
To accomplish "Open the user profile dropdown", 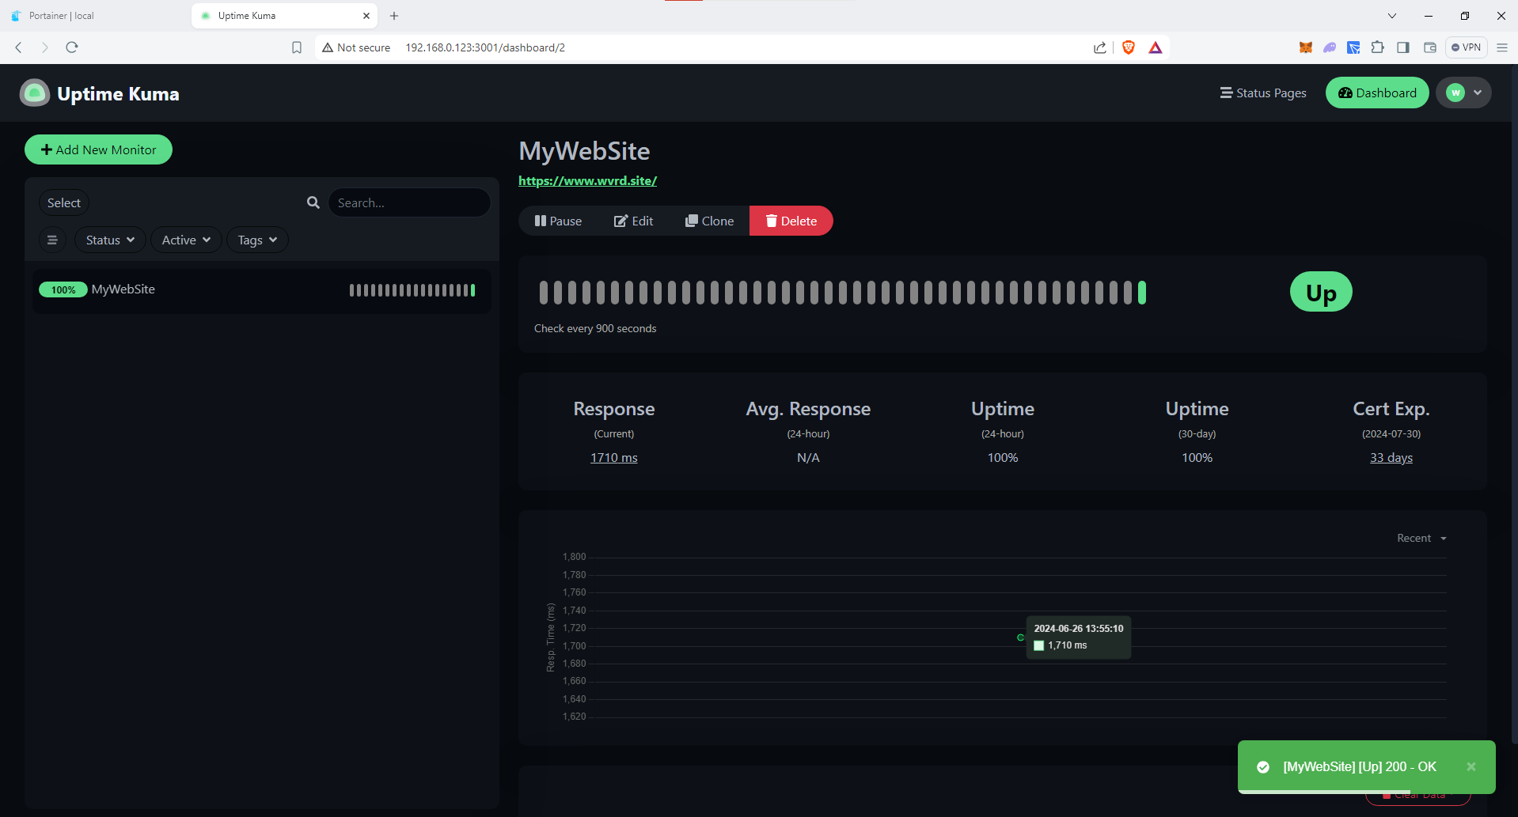I will tap(1464, 93).
